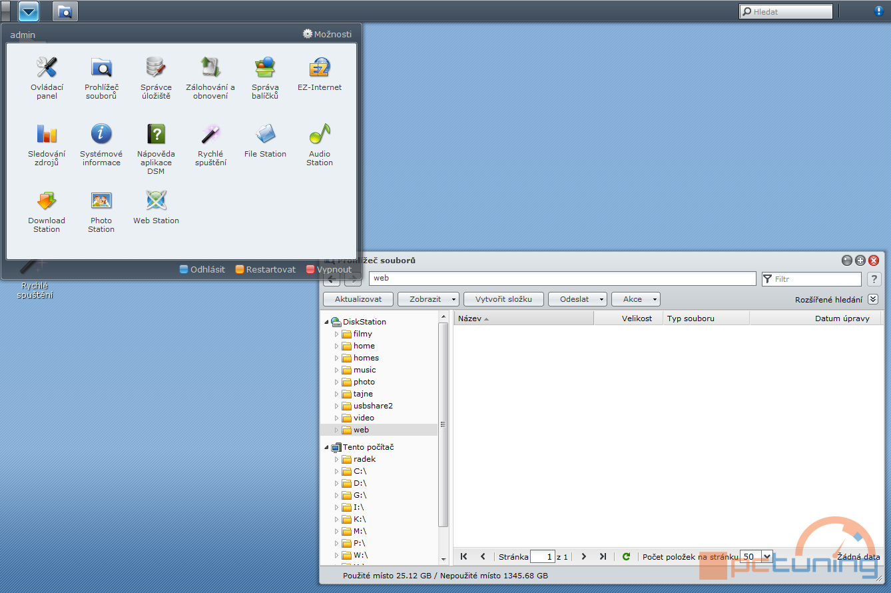Launch Download Station
Image resolution: width=891 pixels, height=593 pixels.
tap(47, 211)
